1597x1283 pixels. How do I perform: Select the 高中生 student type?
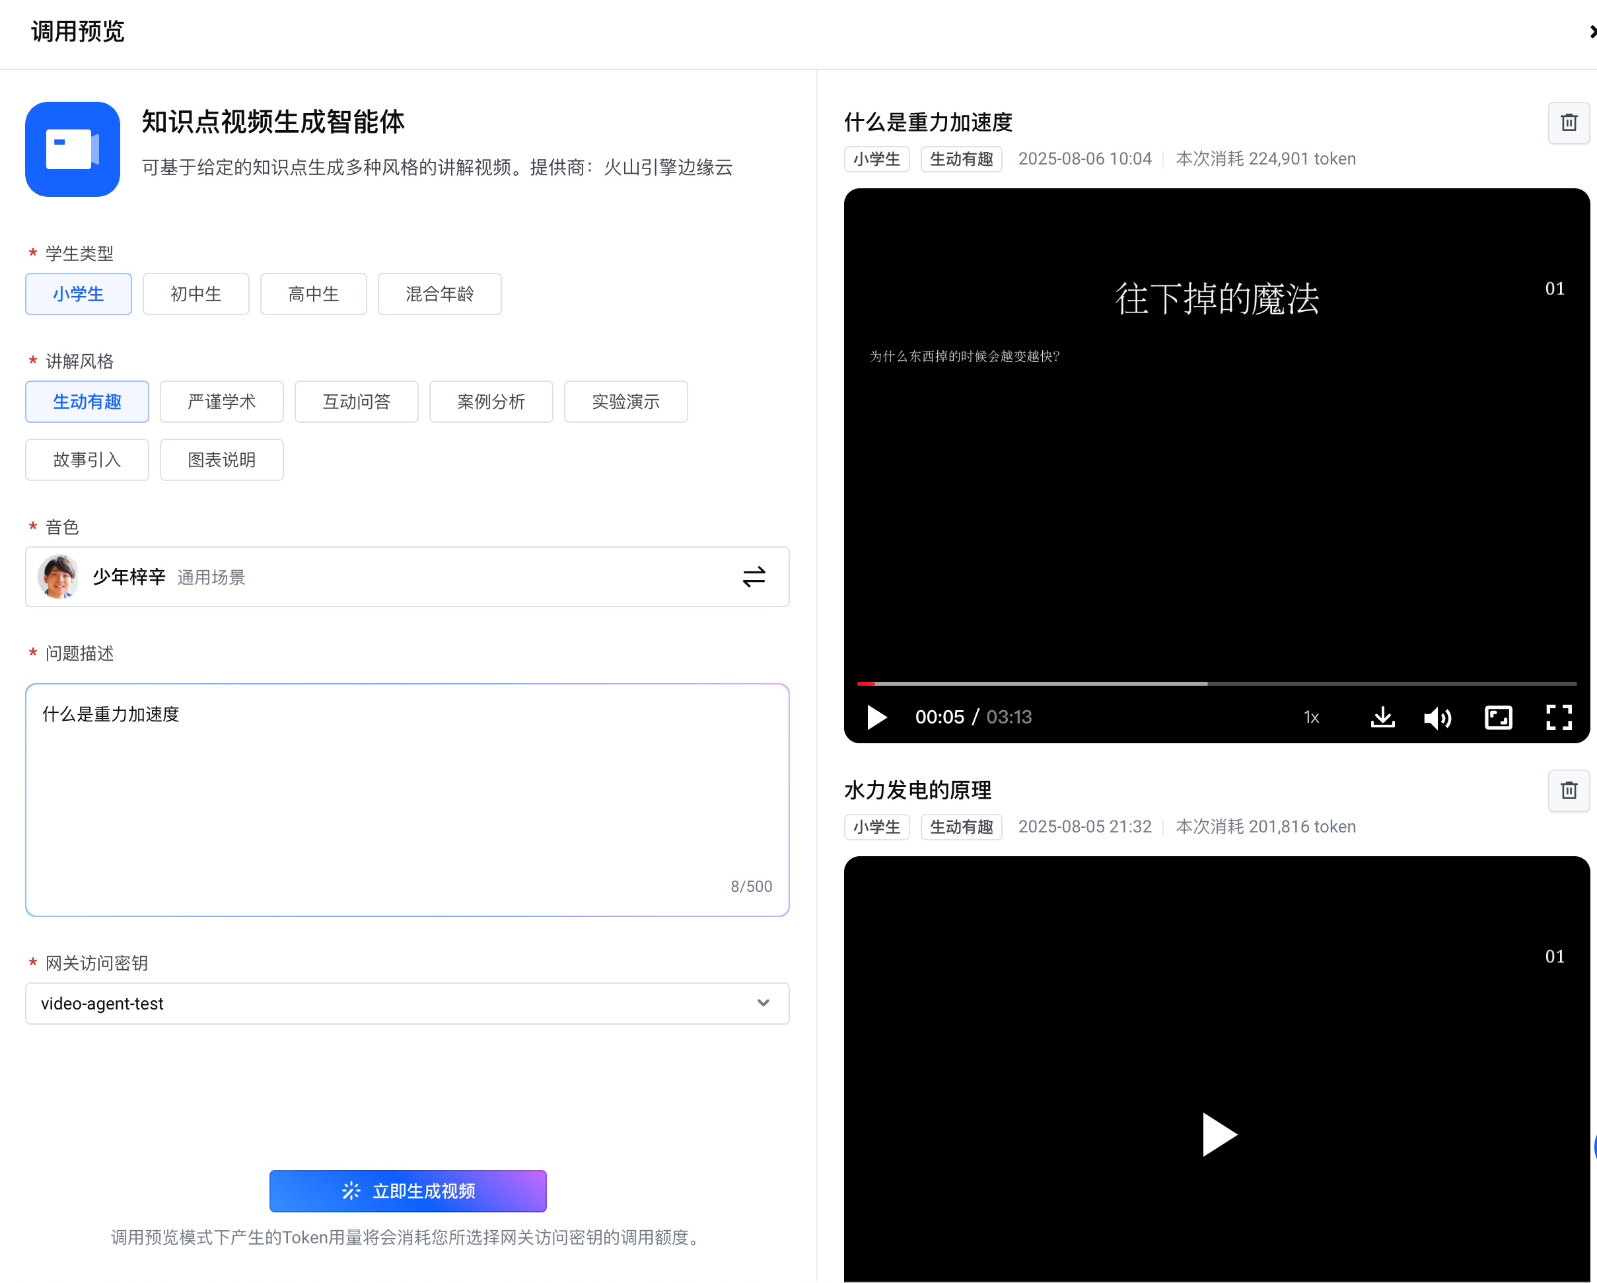[x=313, y=294]
